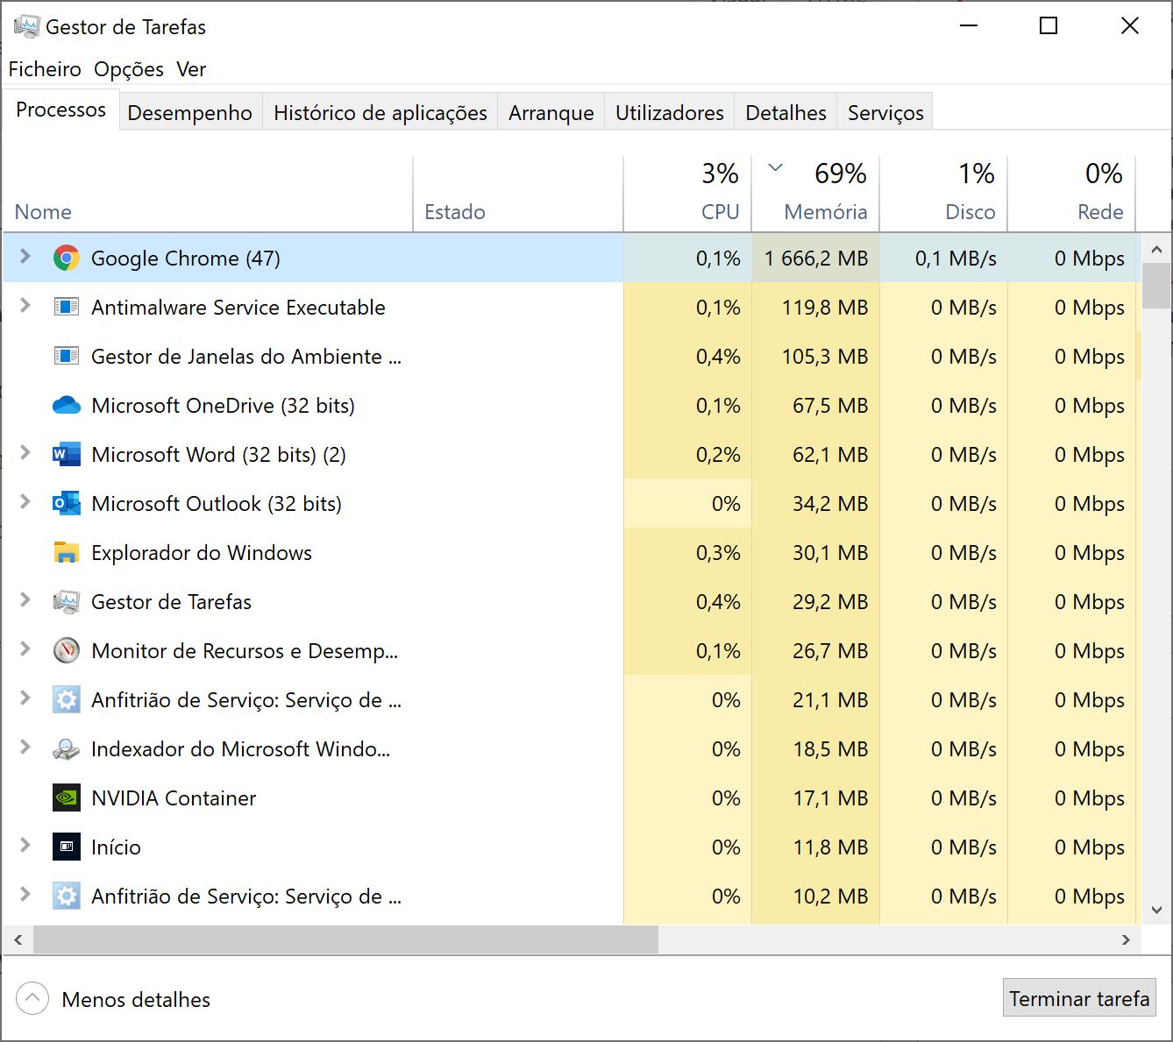Select the Microsoft OneDrive (32 bits) name
Screen dimensions: 1173x1042
[x=223, y=406]
